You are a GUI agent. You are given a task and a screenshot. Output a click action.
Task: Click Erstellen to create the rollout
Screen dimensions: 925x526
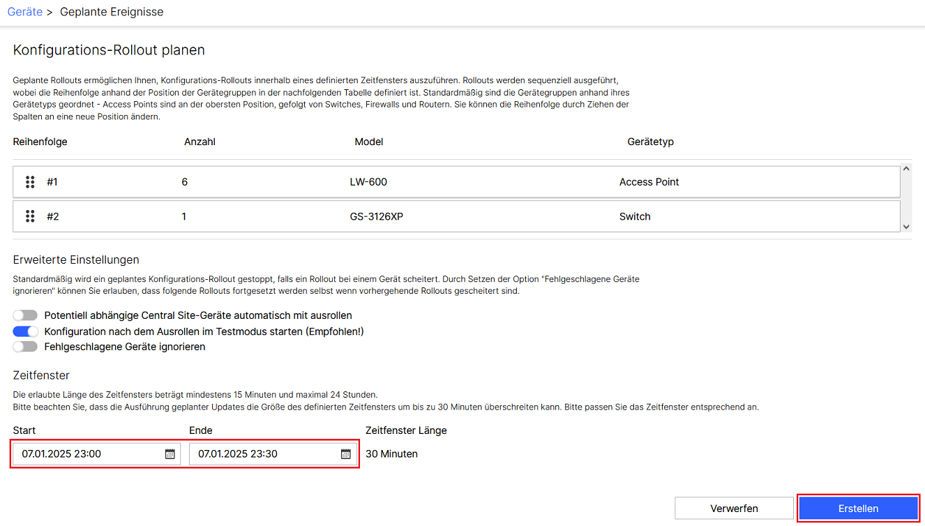(858, 509)
